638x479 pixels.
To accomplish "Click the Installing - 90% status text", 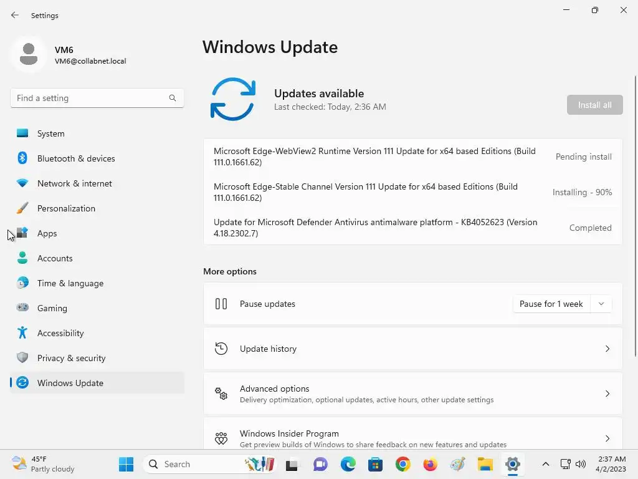I will pos(582,192).
